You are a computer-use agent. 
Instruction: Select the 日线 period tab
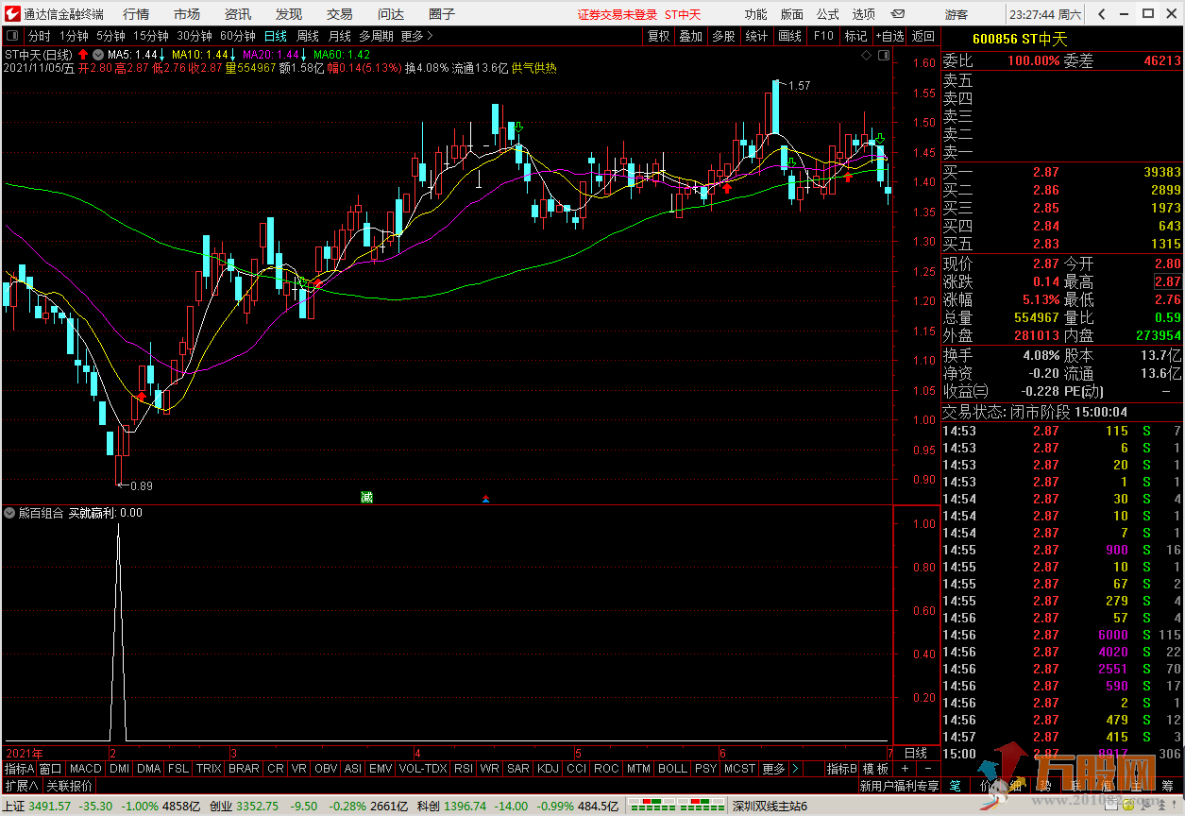[276, 36]
